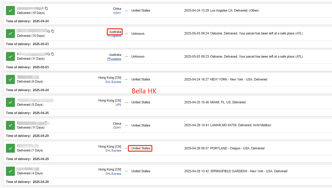
Task: Click green check icon for 15-day delivery
Action: pyautogui.click(x=10, y=33)
